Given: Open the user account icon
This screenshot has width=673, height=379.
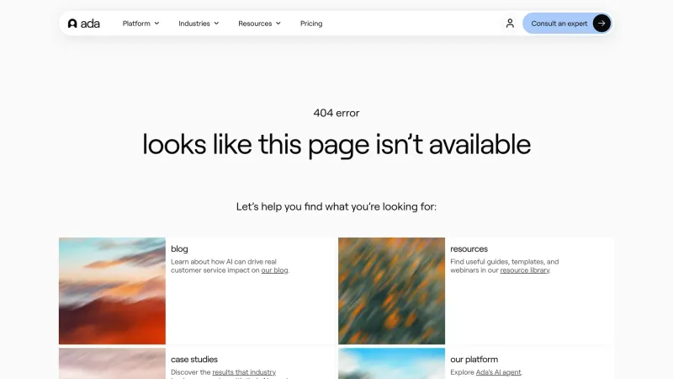Looking at the screenshot, I should 510,24.
